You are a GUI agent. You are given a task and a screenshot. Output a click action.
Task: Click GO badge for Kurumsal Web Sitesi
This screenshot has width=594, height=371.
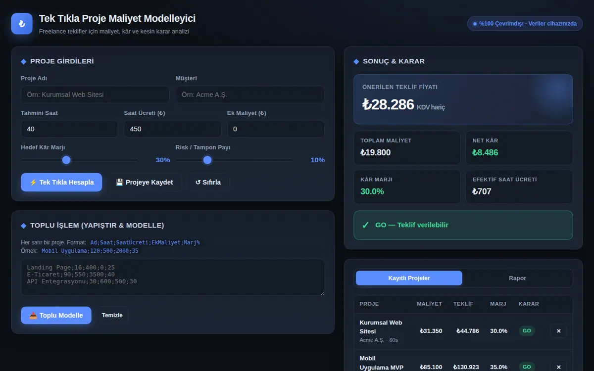pos(527,331)
